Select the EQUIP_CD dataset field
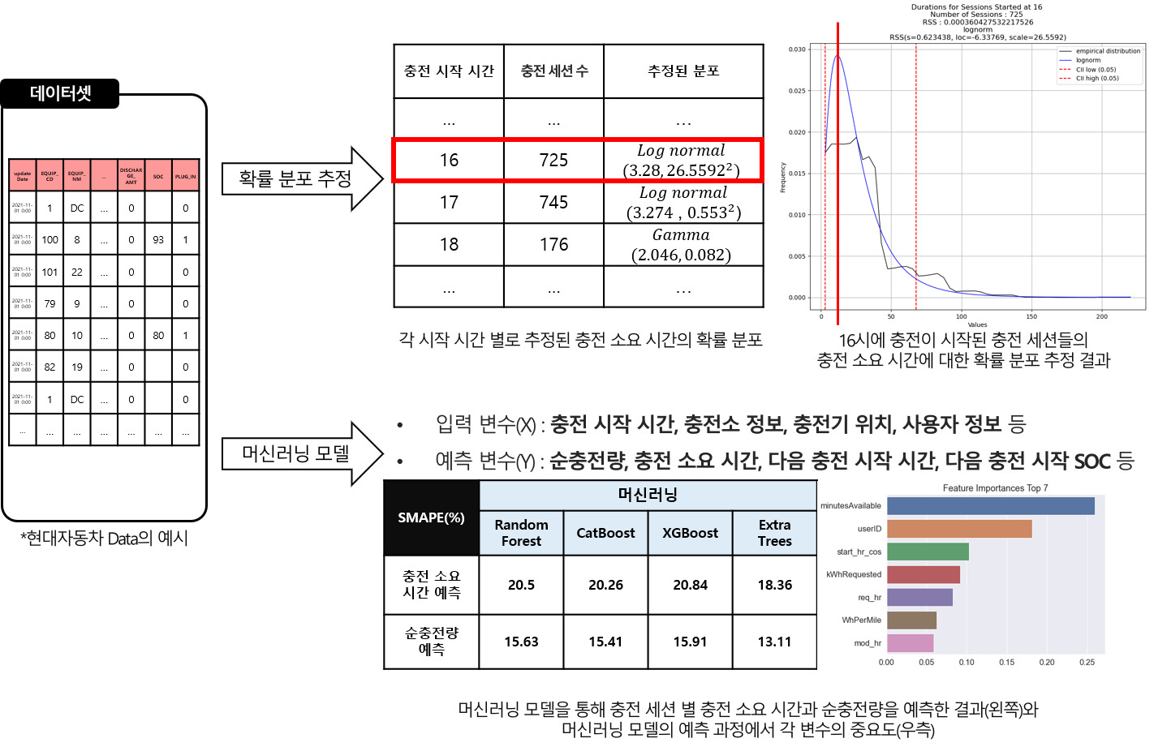 coord(50,175)
